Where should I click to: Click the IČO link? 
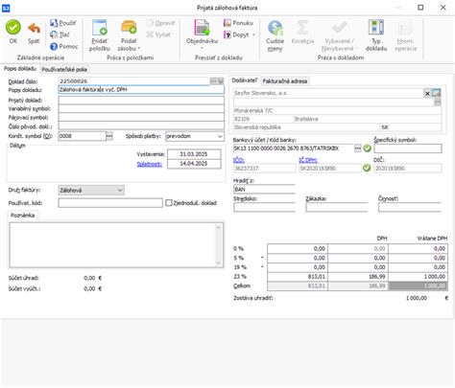click(x=239, y=160)
